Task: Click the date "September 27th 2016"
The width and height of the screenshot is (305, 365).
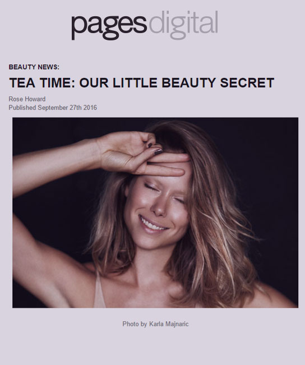Action: point(67,108)
